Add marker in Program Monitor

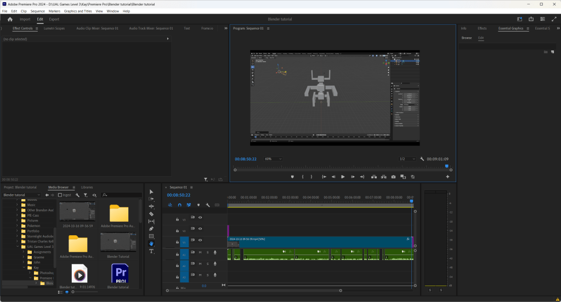coord(292,177)
